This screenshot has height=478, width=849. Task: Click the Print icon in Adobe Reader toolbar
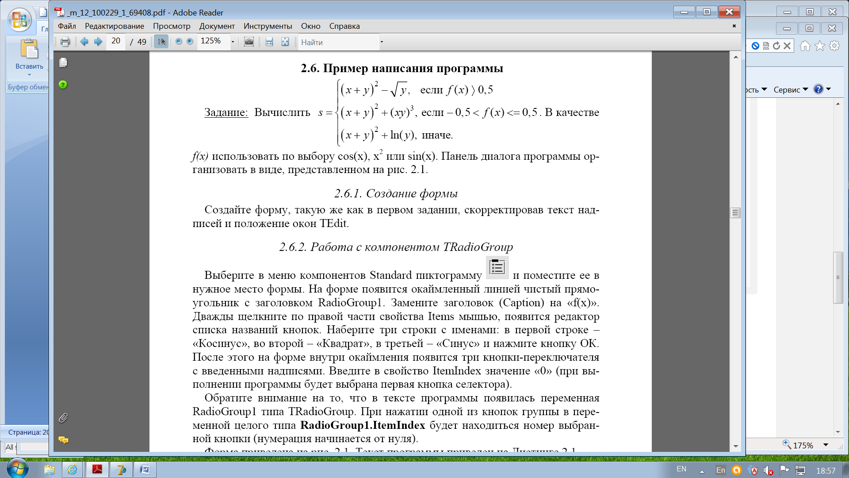point(65,42)
